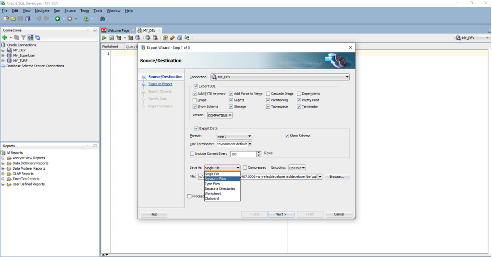Open the Encoding Cp1252 dropdown
The height and width of the screenshot is (257, 492).
(297, 168)
